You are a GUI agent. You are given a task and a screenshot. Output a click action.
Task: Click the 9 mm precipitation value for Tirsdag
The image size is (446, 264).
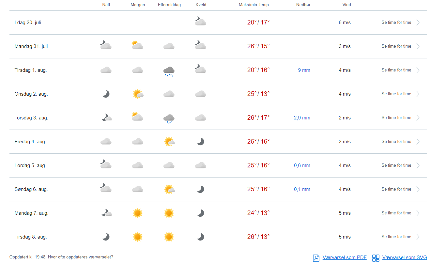(304, 70)
